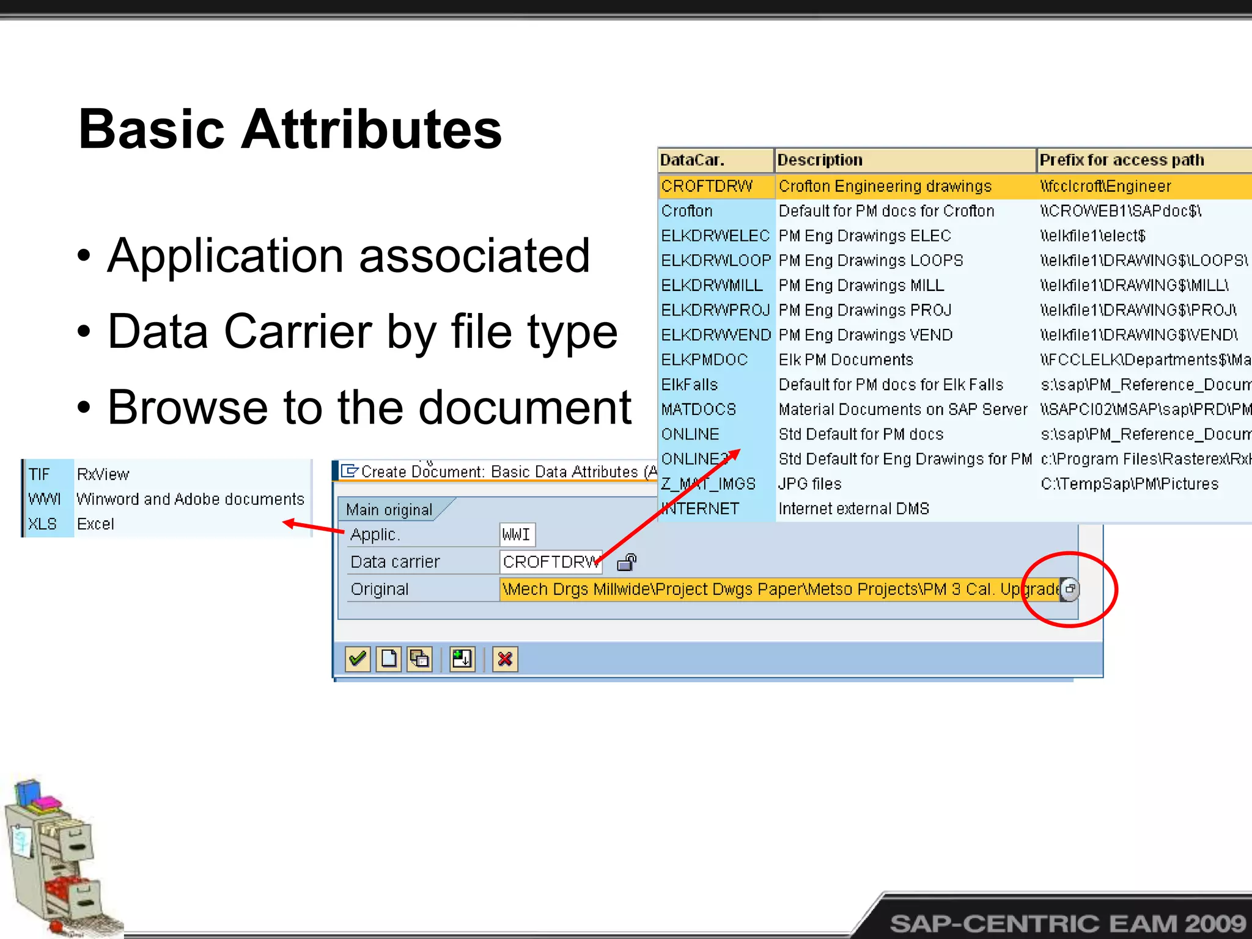Click the DataCar. column header
This screenshot has height=939, width=1252.
[716, 160]
